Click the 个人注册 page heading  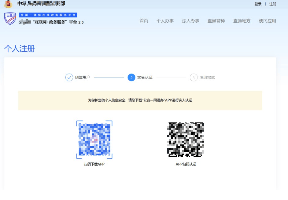point(20,49)
